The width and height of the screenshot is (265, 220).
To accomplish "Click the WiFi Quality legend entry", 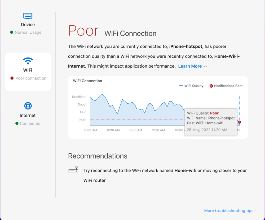I will 191,86.
